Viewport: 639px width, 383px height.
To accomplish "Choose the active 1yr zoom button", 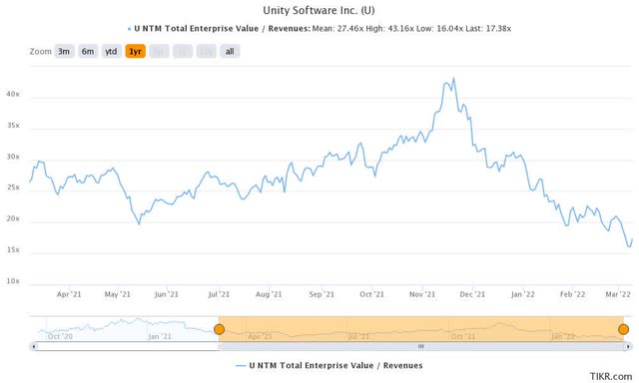I will (136, 51).
